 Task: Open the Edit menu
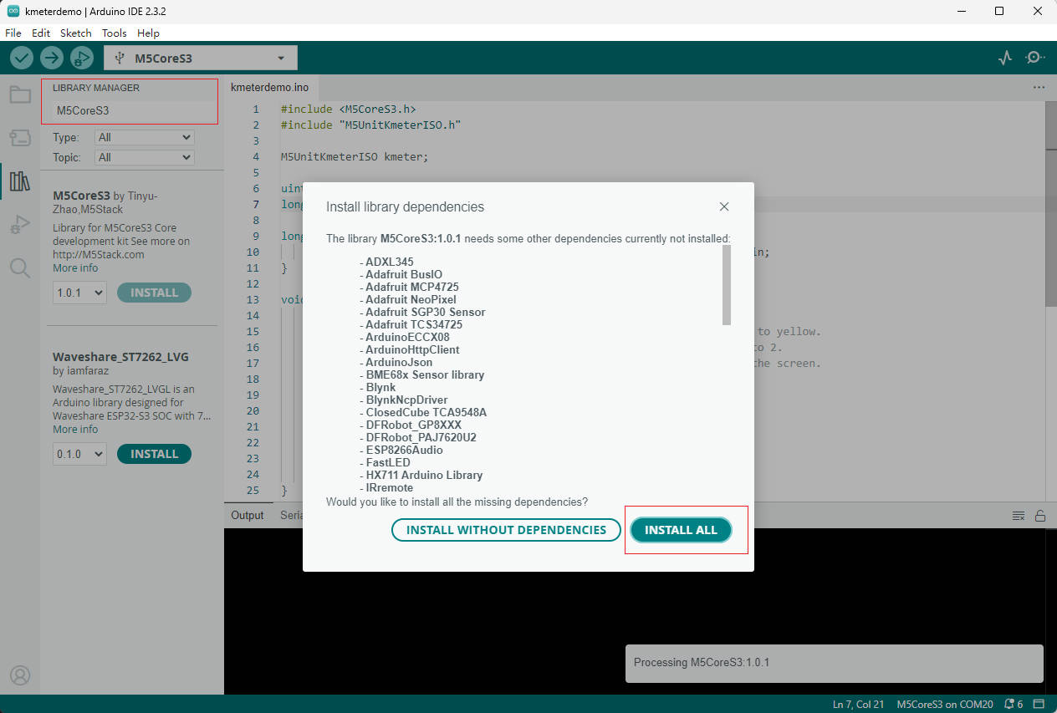coord(41,33)
